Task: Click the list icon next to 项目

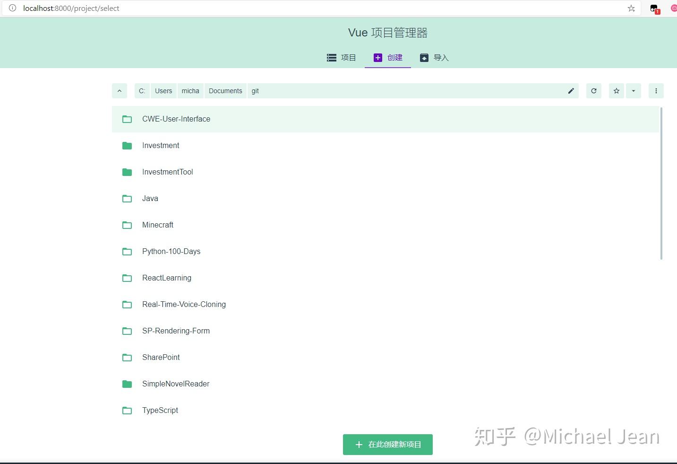Action: (x=331, y=57)
